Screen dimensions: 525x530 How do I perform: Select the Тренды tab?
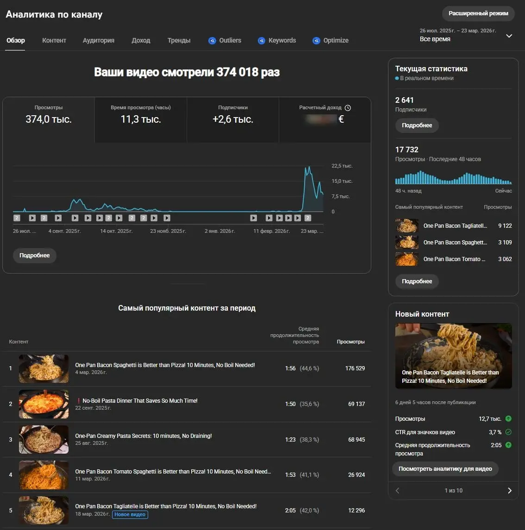pyautogui.click(x=179, y=40)
